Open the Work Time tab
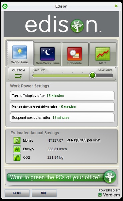The height and width of the screenshot is (201, 123). [20, 53]
